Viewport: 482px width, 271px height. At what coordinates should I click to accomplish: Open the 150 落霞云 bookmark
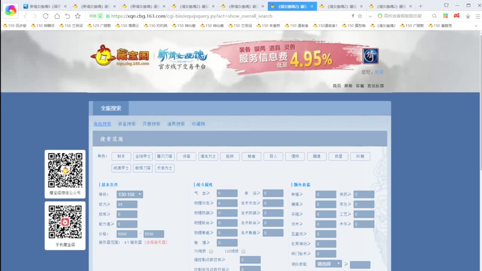[127, 26]
